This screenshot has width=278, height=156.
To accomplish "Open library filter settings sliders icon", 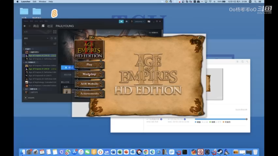I will pos(55,44).
